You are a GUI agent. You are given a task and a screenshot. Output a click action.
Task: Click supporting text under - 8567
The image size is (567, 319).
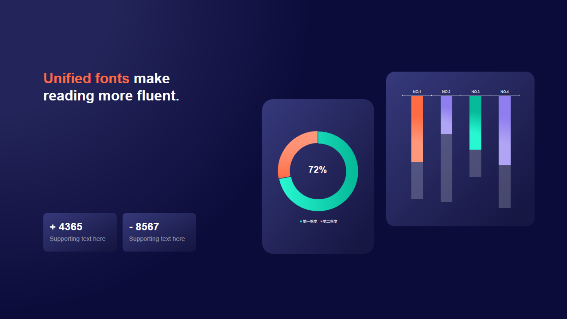[x=157, y=239]
